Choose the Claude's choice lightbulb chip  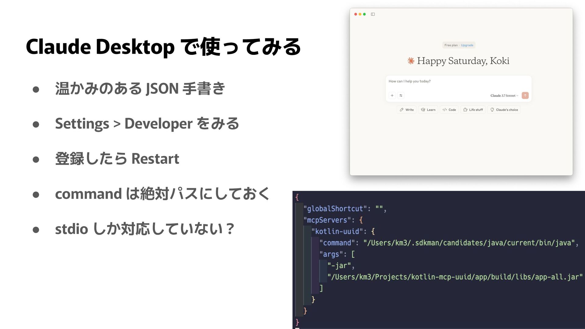point(504,110)
